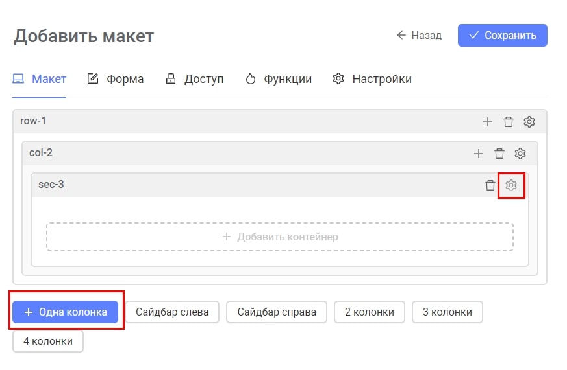The image size is (567, 370).
Task: Click the Добавить контейнер placeholder area
Action: pyautogui.click(x=280, y=237)
